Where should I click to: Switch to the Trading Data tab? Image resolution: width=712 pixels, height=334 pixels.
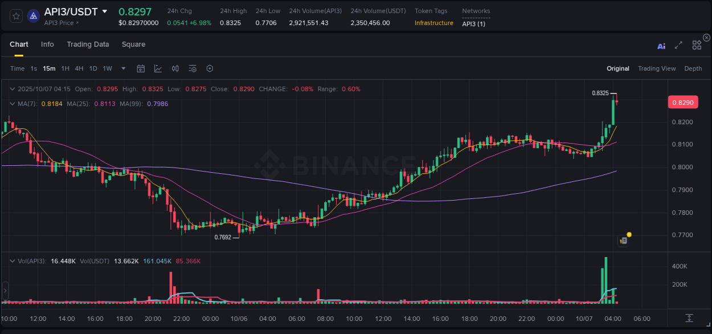point(88,44)
